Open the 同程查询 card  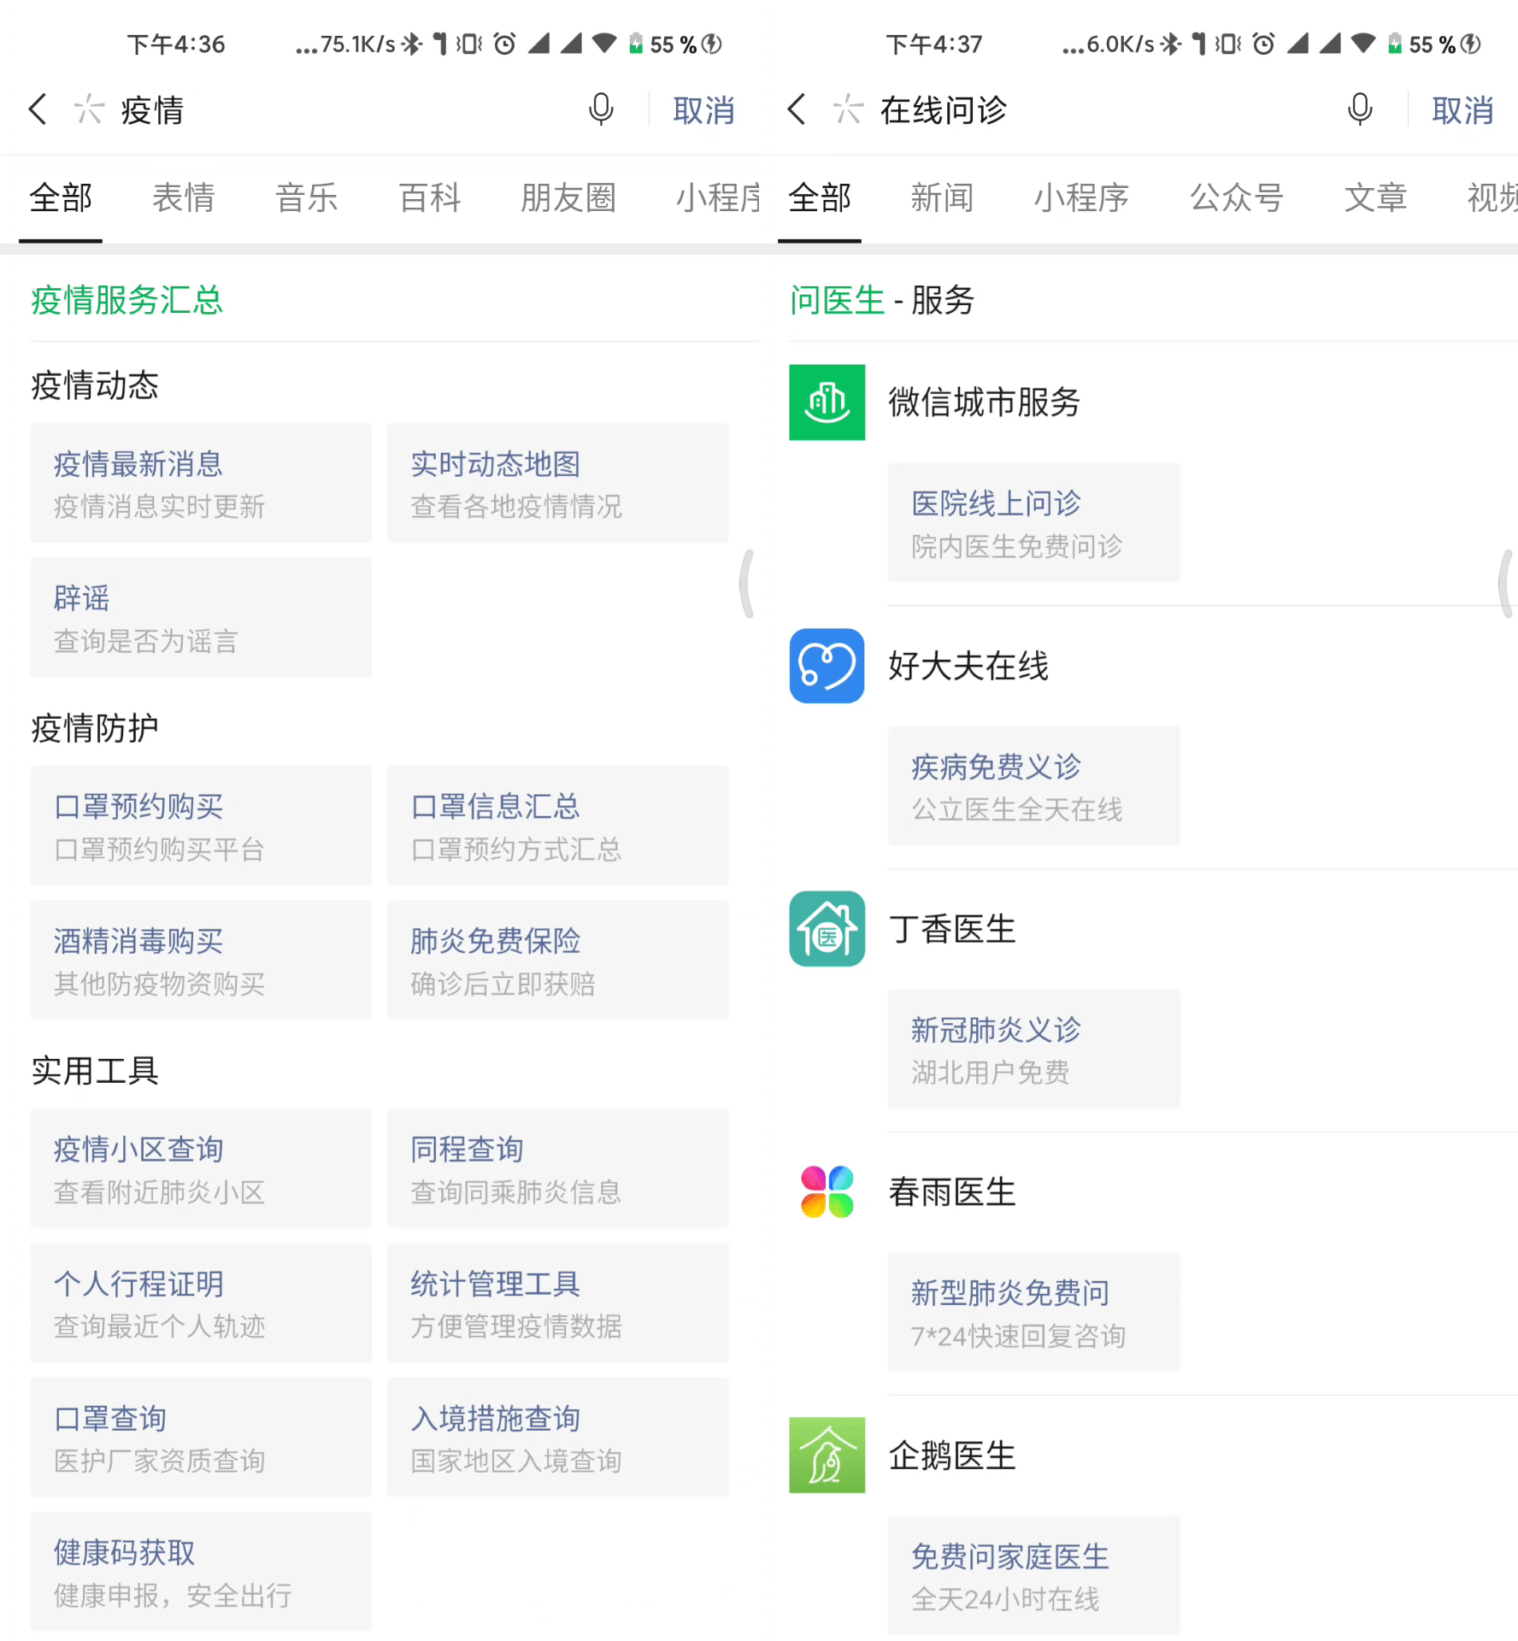[557, 1168]
